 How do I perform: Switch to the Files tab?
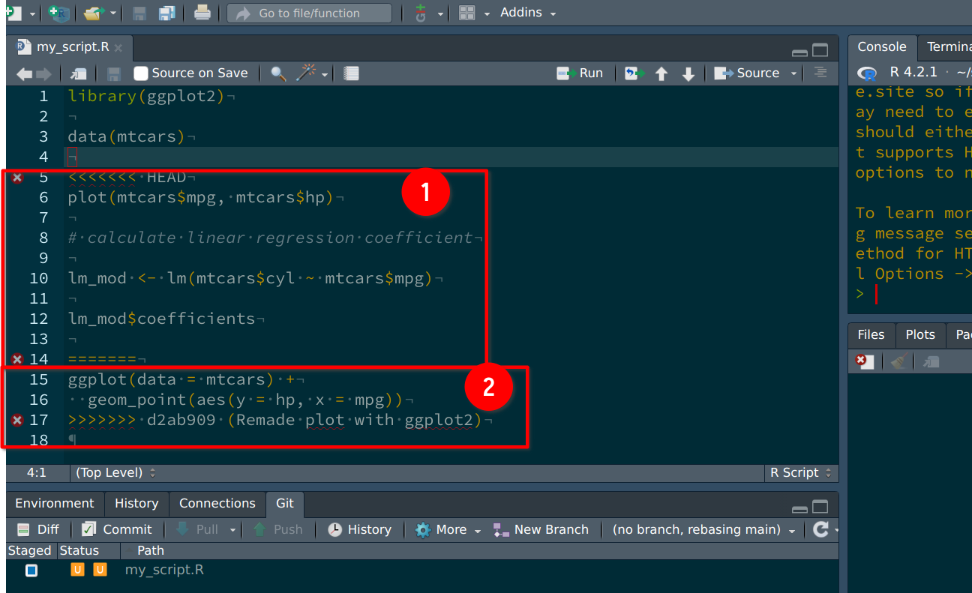point(871,334)
